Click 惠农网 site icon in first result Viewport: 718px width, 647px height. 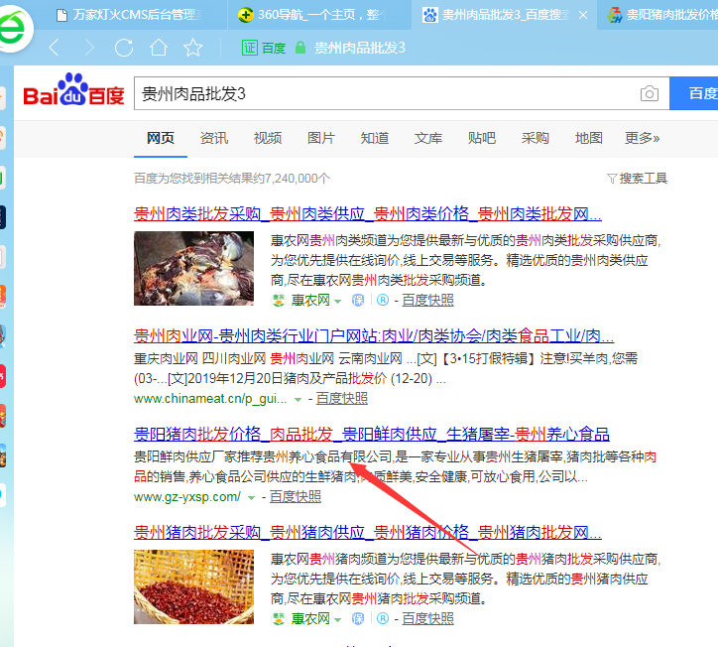tap(279, 300)
